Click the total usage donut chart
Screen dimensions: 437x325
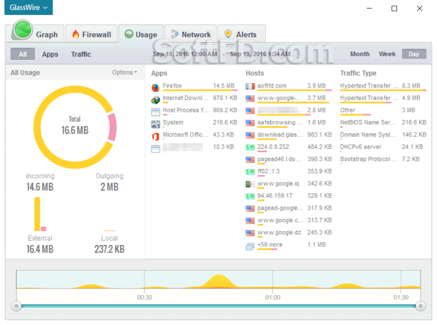click(x=75, y=127)
